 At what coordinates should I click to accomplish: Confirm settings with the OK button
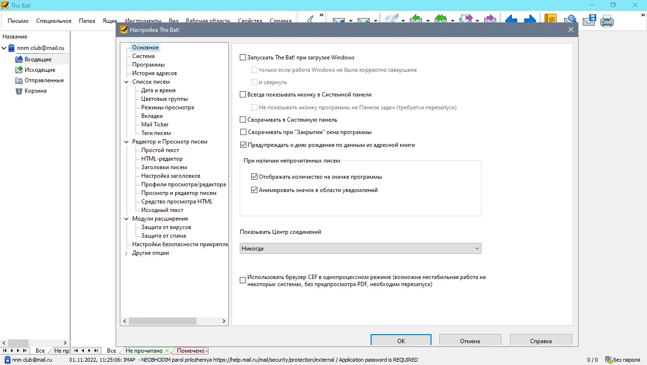coord(401,341)
